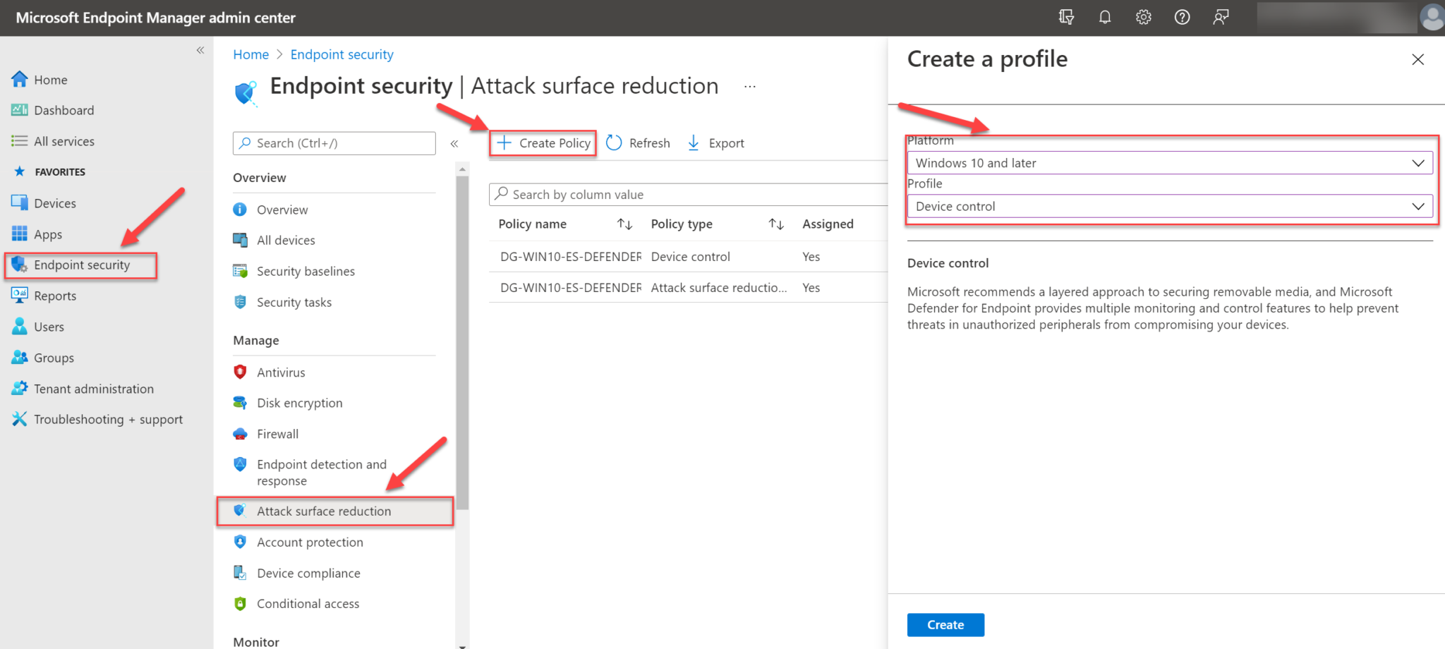This screenshot has width=1445, height=649.
Task: Select Account protection in Manage list
Action: [x=310, y=542]
